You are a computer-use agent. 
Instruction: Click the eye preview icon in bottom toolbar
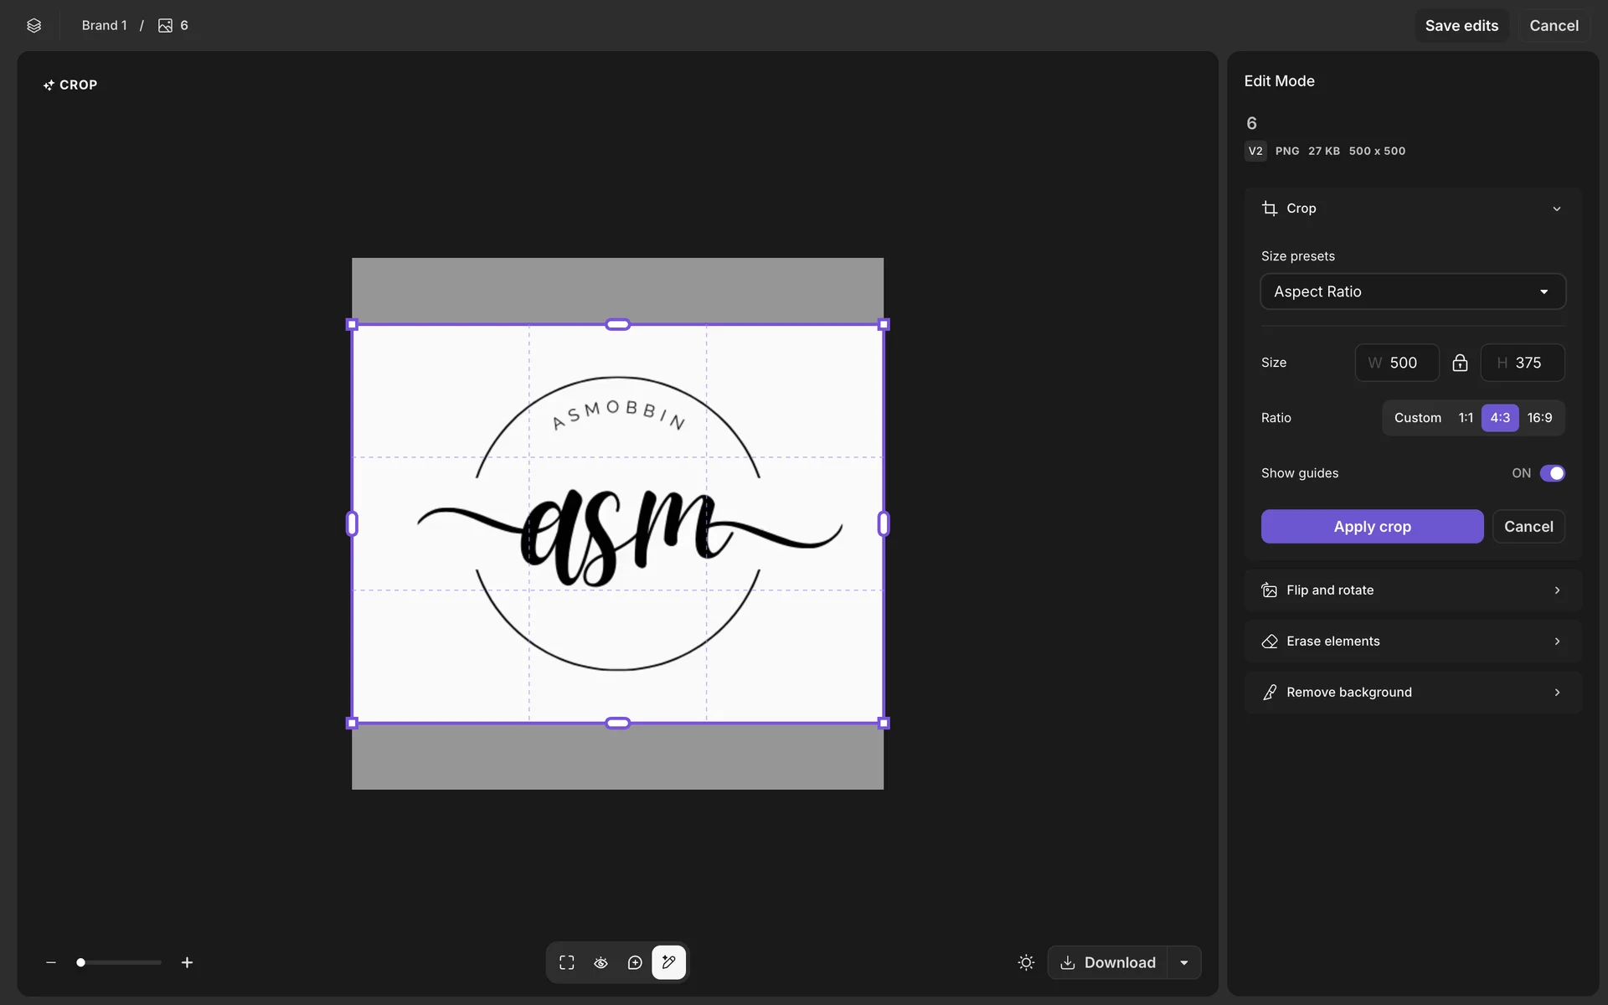(x=600, y=962)
